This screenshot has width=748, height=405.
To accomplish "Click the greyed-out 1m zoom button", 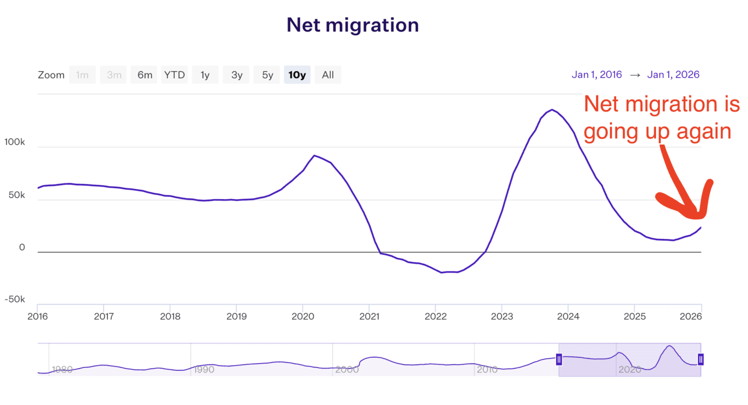I will click(x=82, y=75).
